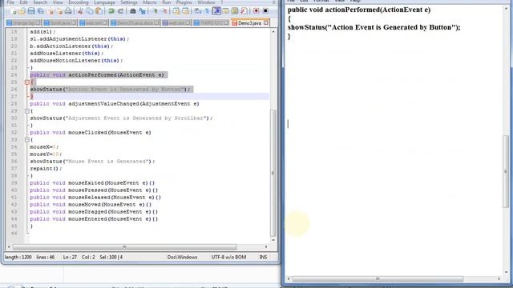This screenshot has height=288, width=513.
Task: Toggle show all characters icon
Action: tap(207, 11)
